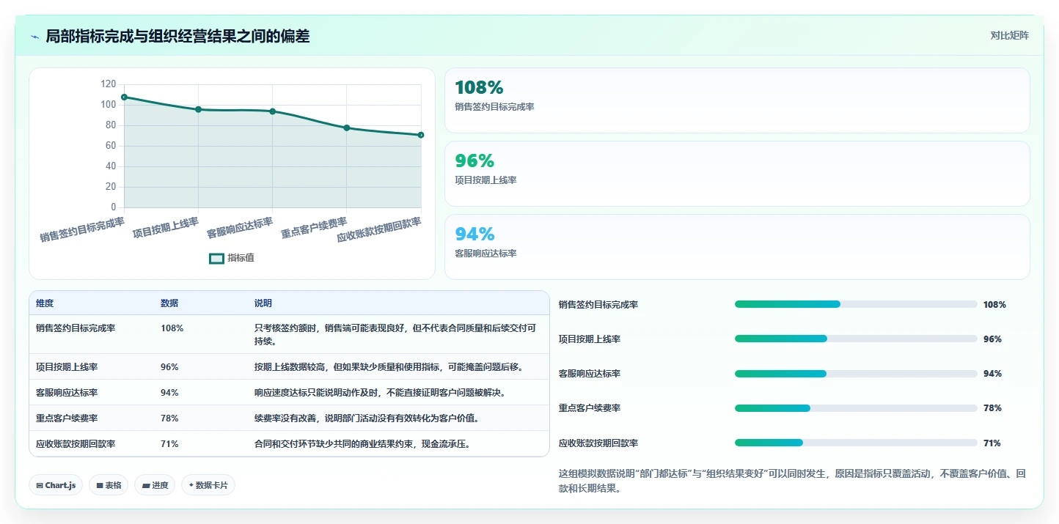Click the description starting 响应速度达标
1059x524 pixels.
click(x=380, y=392)
